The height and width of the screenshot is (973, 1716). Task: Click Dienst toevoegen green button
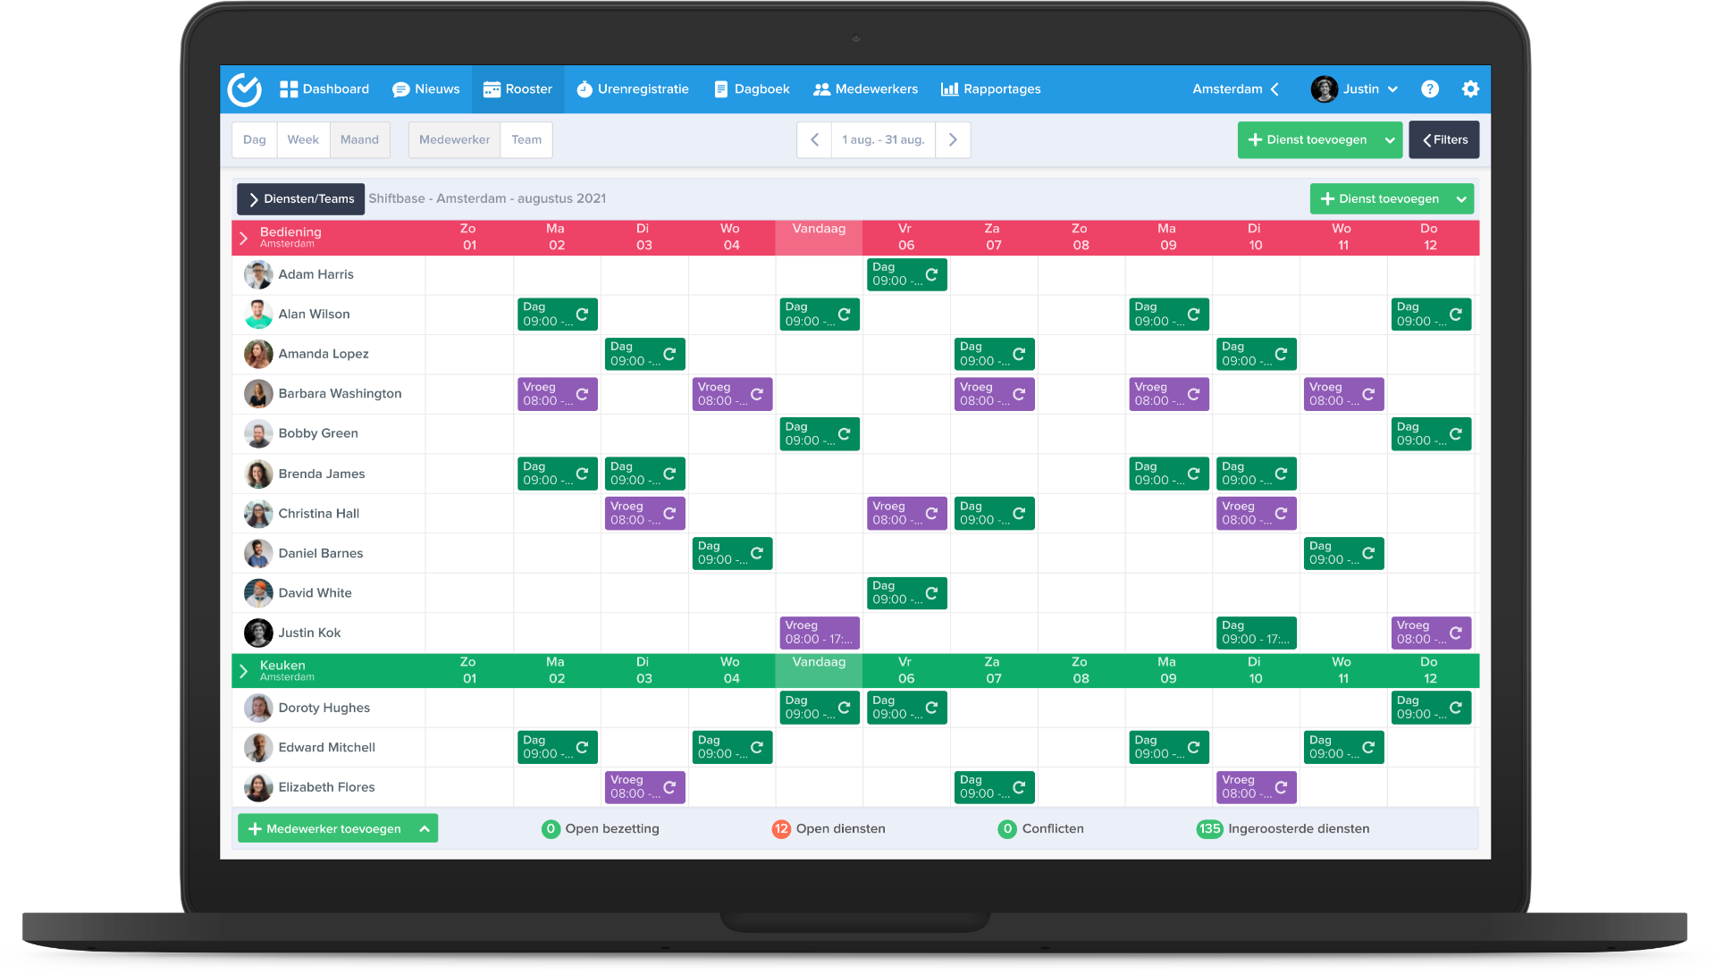[1307, 140]
